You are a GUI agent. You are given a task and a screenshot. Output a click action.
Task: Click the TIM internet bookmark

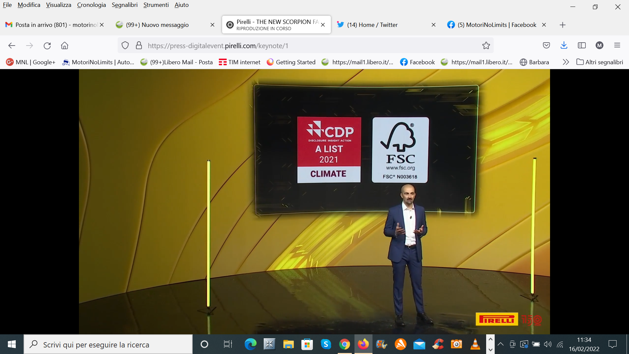pos(239,62)
